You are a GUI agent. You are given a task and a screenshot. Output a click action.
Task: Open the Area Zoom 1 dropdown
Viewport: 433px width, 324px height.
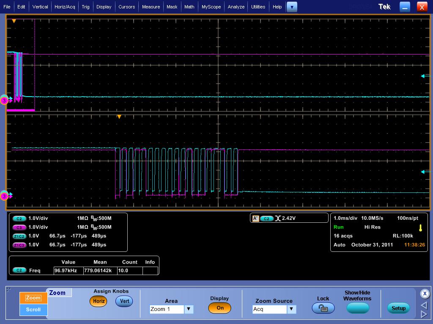click(x=189, y=309)
